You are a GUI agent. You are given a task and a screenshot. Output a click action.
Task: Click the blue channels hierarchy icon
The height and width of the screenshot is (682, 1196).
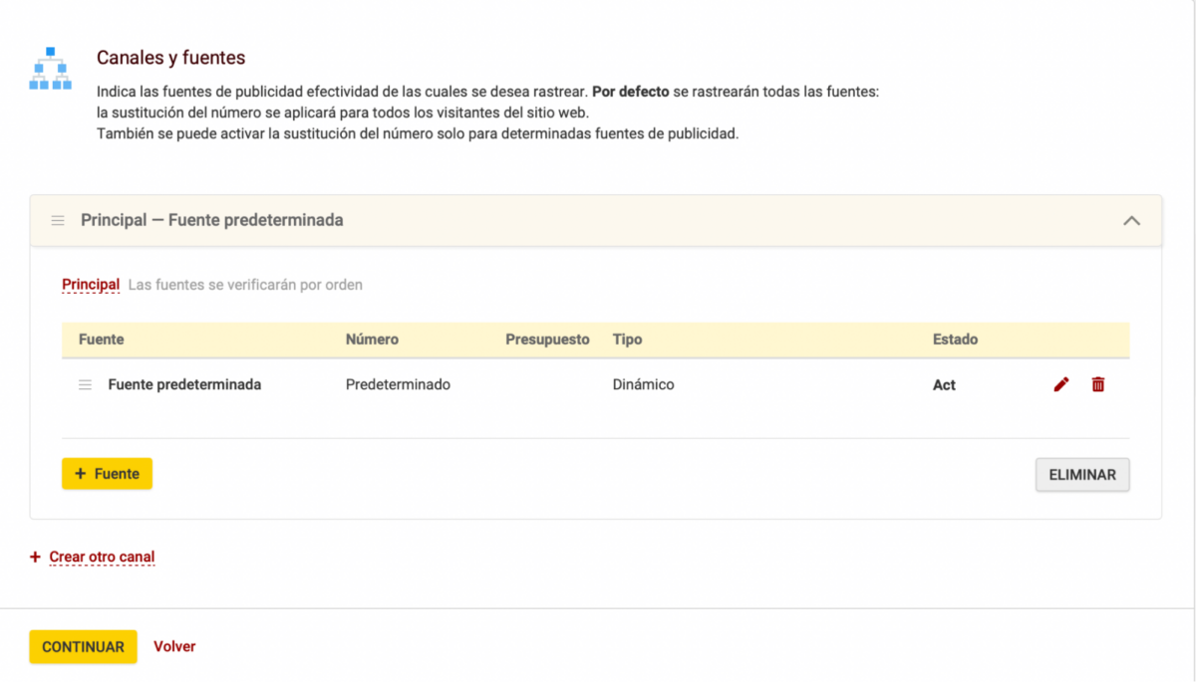(51, 69)
